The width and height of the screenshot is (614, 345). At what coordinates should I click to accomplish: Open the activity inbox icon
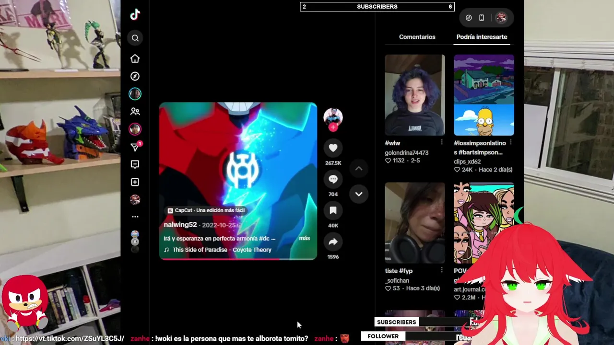(x=135, y=164)
